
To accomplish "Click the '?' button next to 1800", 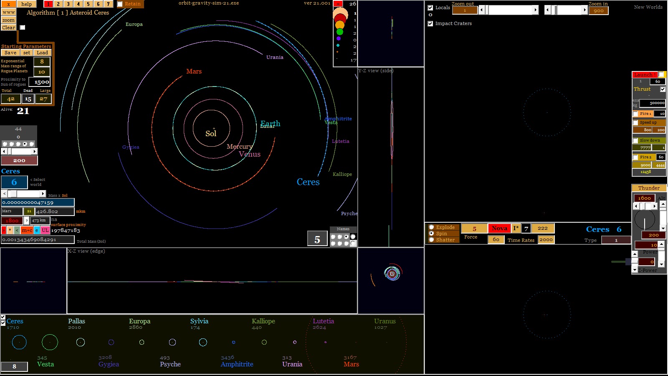I will [x=27, y=221].
